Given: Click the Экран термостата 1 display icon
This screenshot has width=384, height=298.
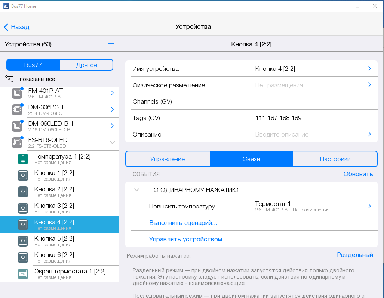Looking at the screenshot, I should click(x=23, y=274).
